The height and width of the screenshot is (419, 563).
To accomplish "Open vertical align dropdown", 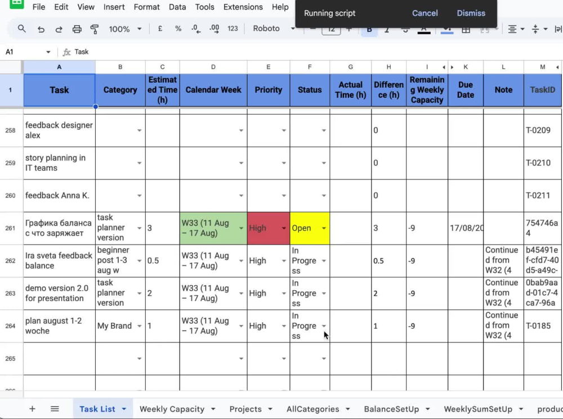I will pos(540,29).
